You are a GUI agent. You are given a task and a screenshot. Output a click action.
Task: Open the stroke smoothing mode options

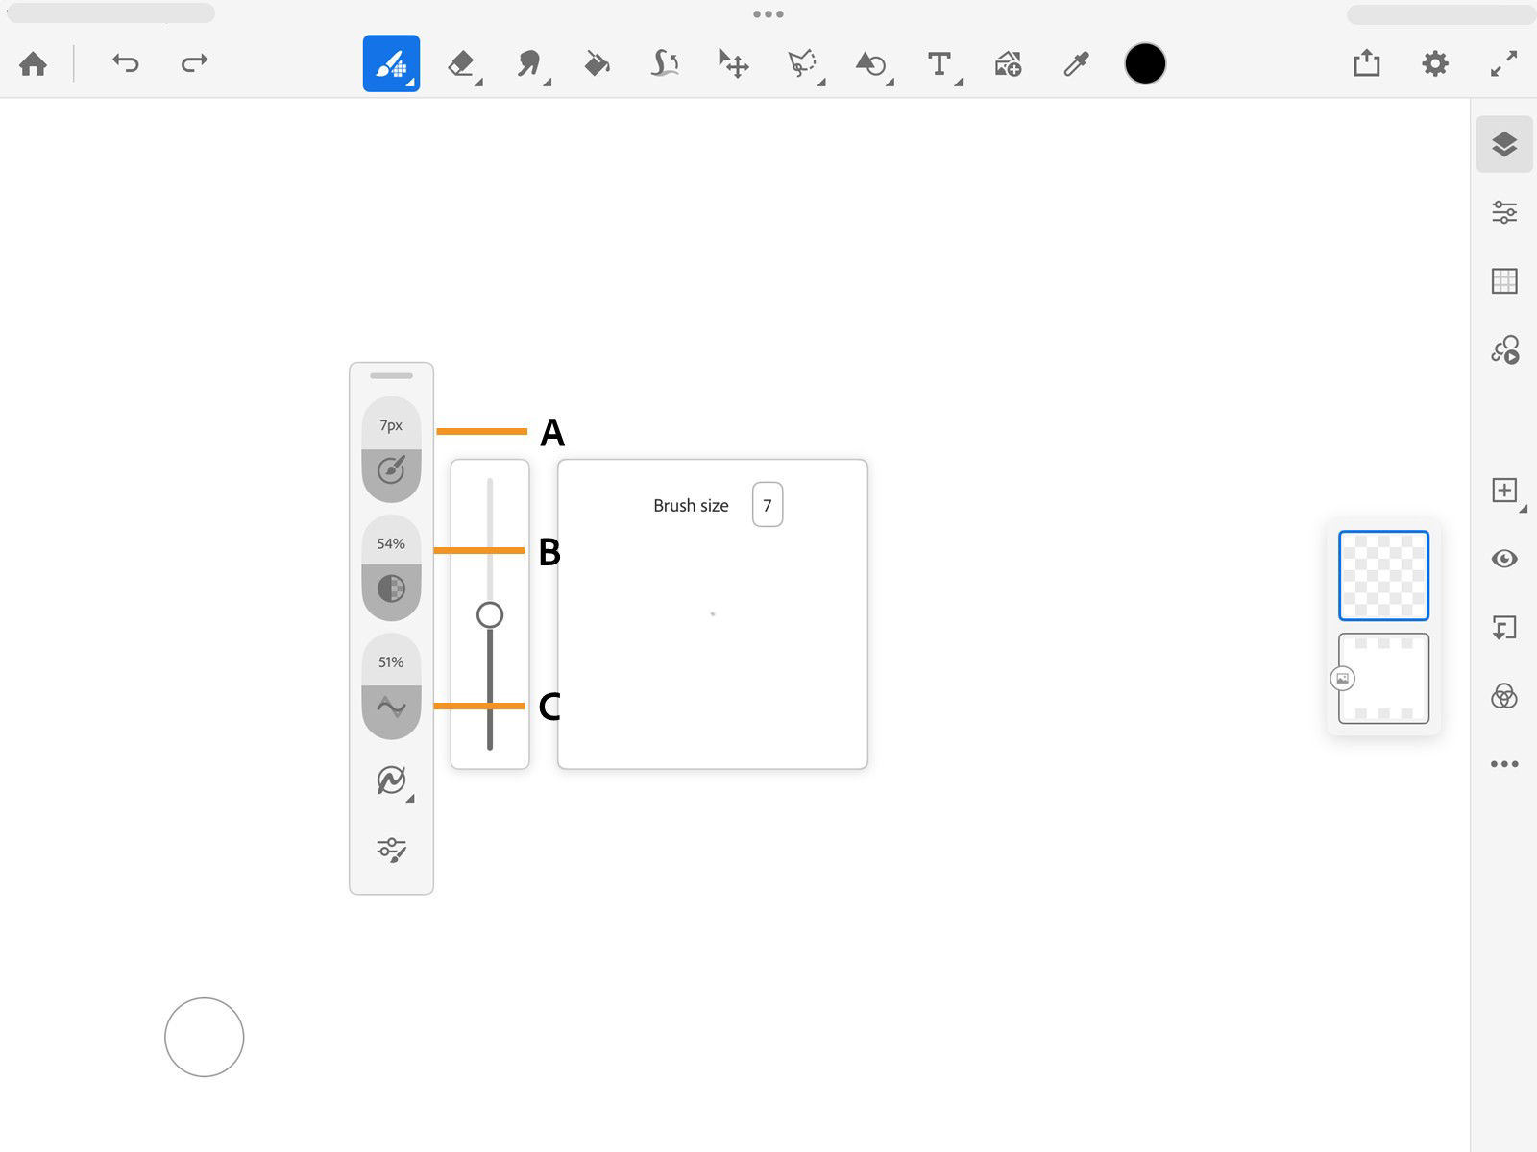391,780
